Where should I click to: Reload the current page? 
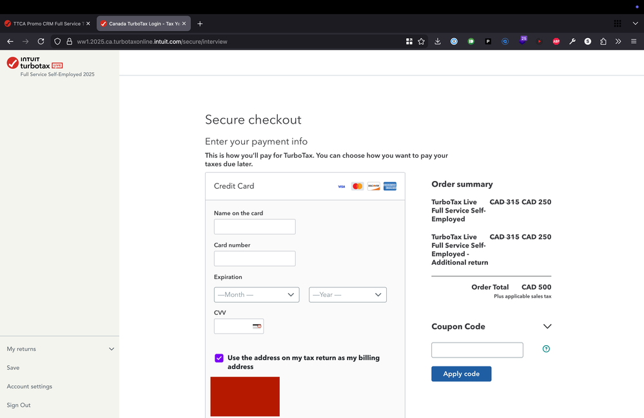pos(41,41)
